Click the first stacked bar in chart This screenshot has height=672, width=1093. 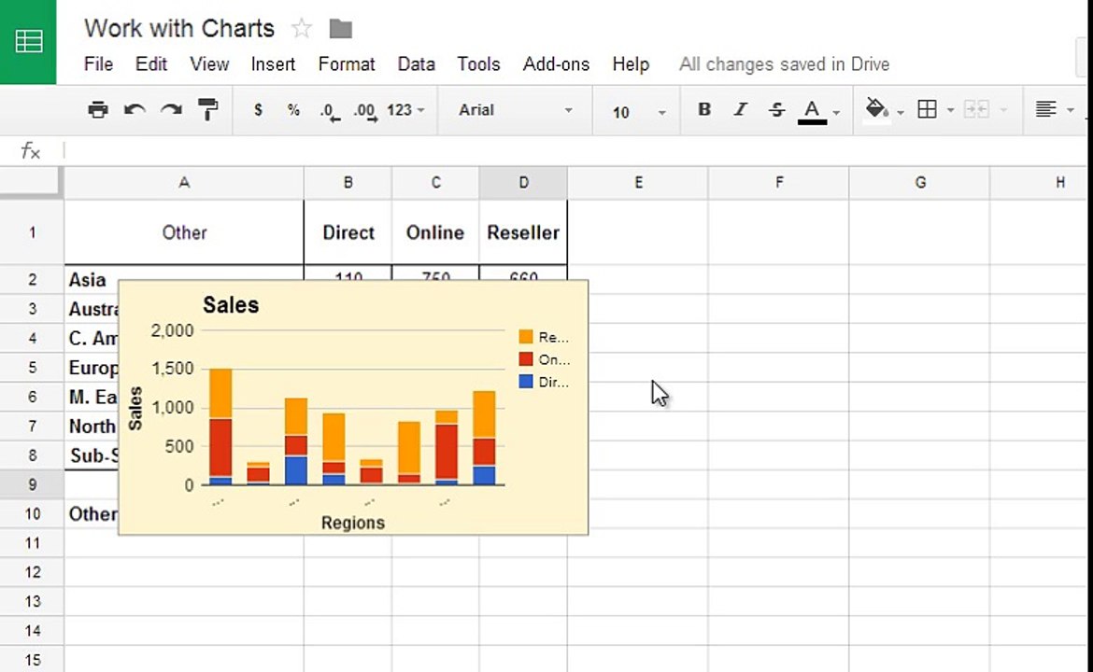click(221, 427)
